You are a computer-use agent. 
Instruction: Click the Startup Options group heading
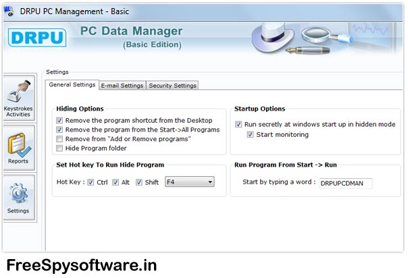click(x=259, y=109)
